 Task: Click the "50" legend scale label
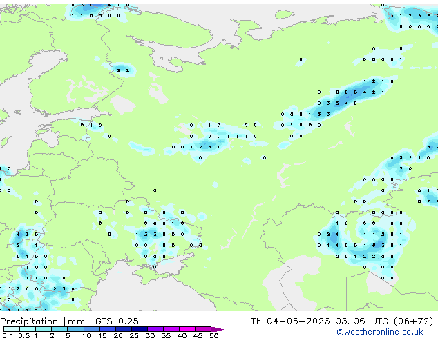[213, 335]
